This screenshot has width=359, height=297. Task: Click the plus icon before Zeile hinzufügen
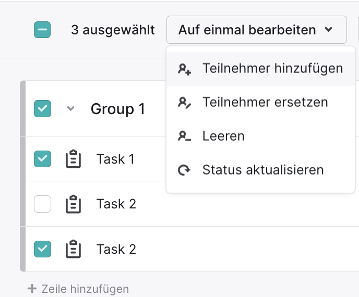[32, 289]
